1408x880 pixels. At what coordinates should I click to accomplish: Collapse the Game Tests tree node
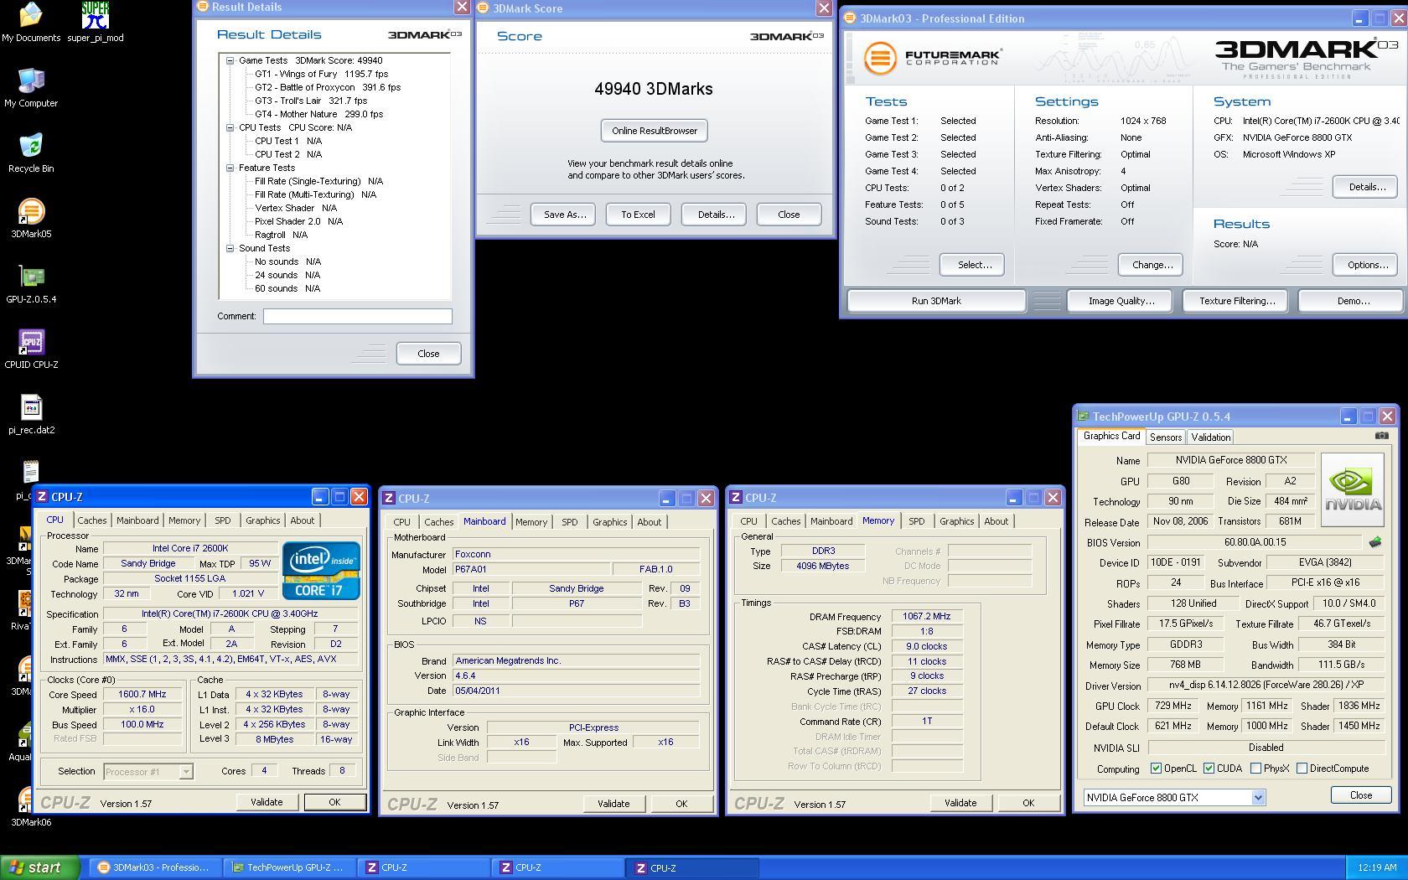point(230,60)
